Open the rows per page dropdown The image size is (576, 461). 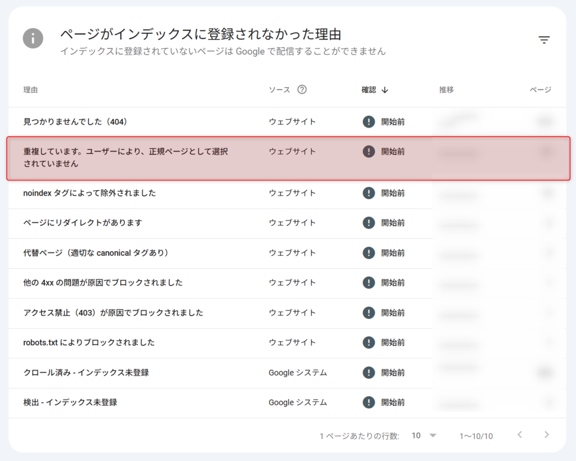416,435
